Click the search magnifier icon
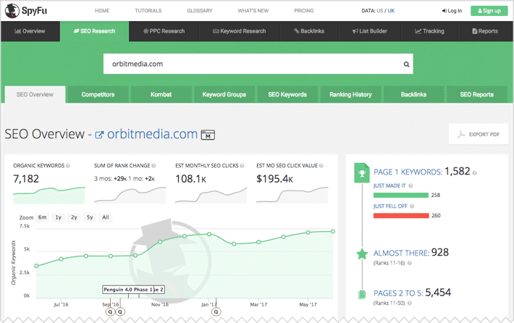This screenshot has width=514, height=323. 406,64
